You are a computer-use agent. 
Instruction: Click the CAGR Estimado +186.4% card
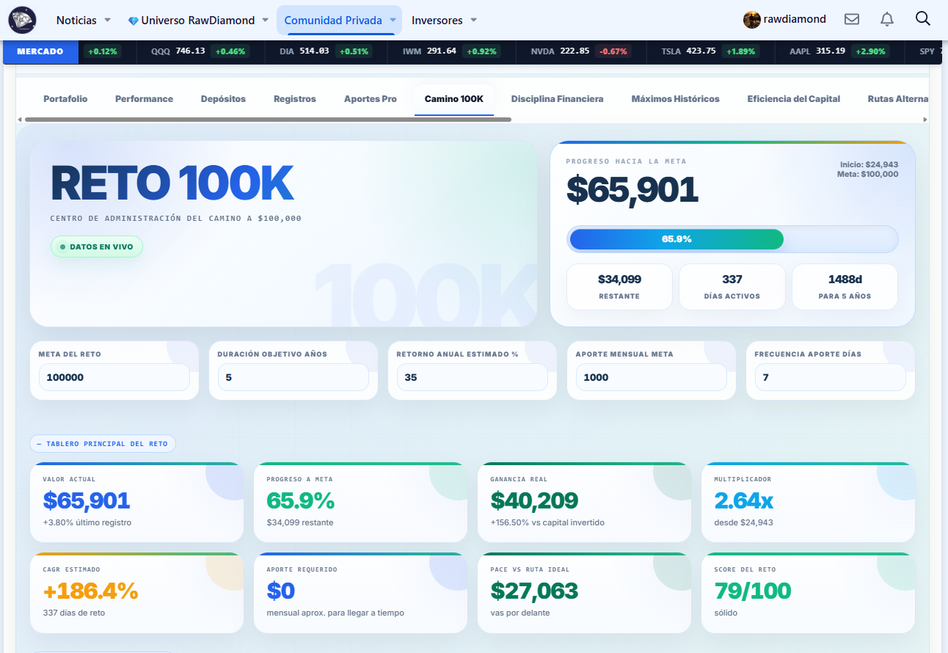point(136,593)
